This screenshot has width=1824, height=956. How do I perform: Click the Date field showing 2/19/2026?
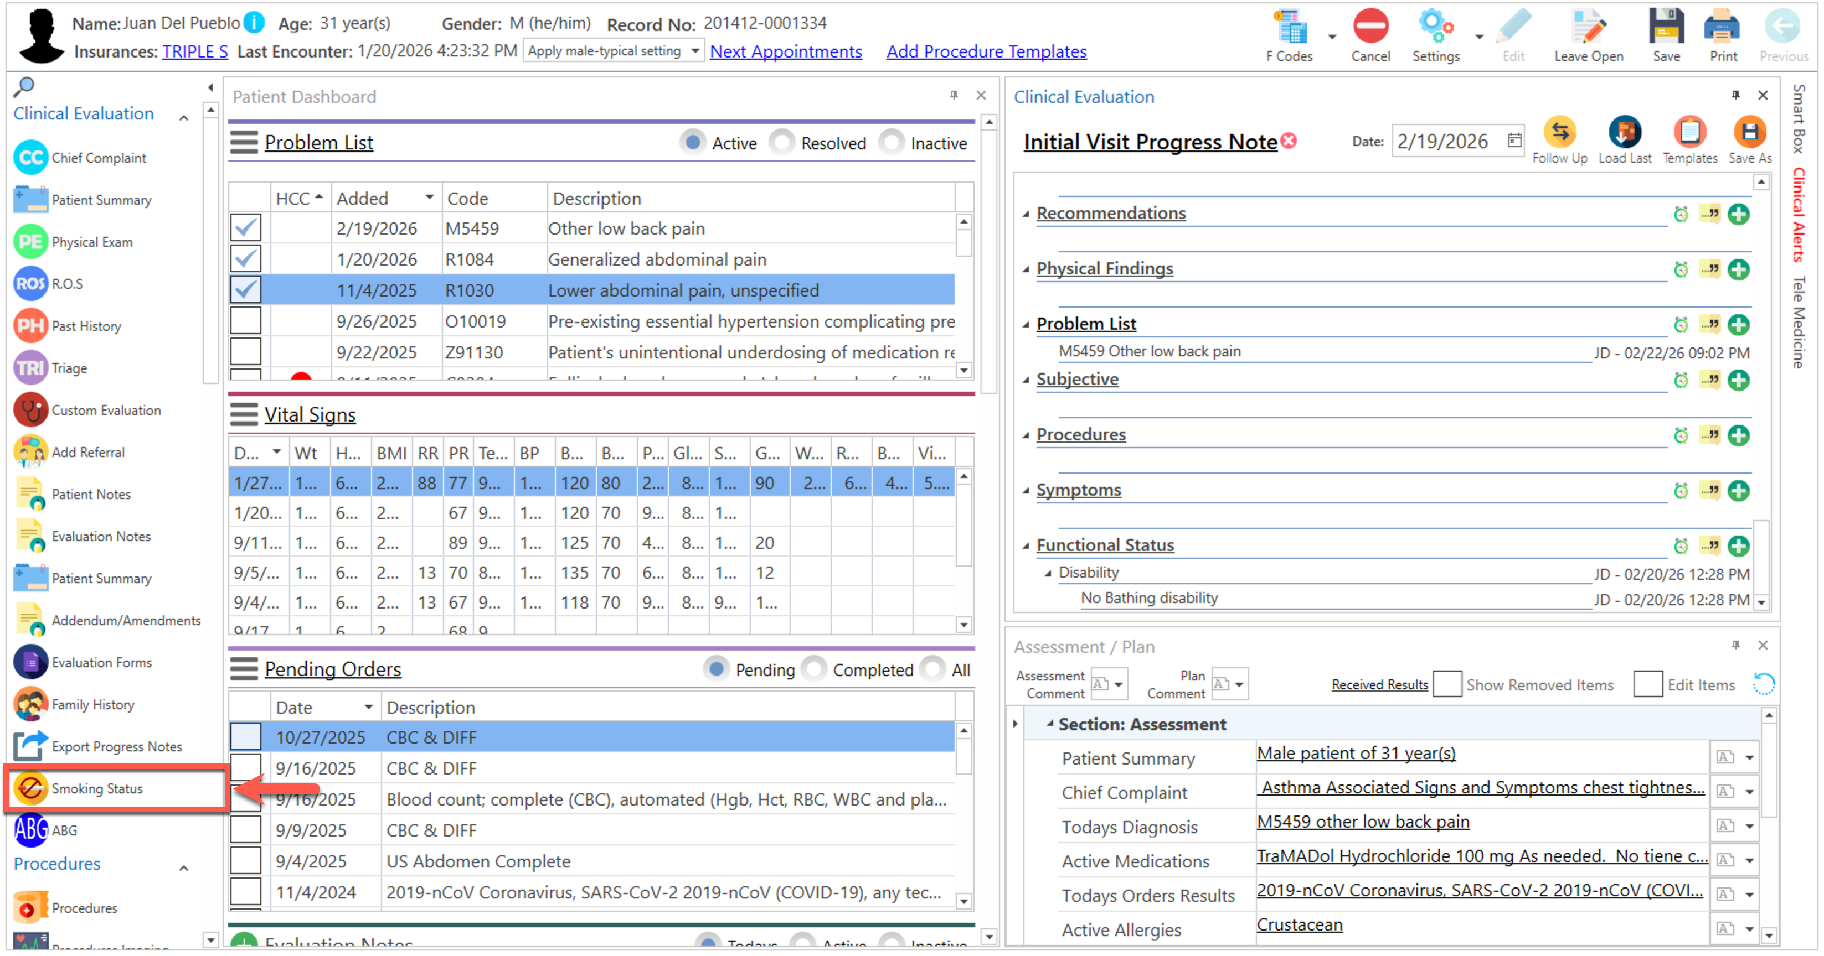(x=1443, y=141)
